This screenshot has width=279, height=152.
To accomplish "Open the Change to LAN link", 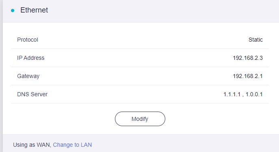I will (72, 145).
